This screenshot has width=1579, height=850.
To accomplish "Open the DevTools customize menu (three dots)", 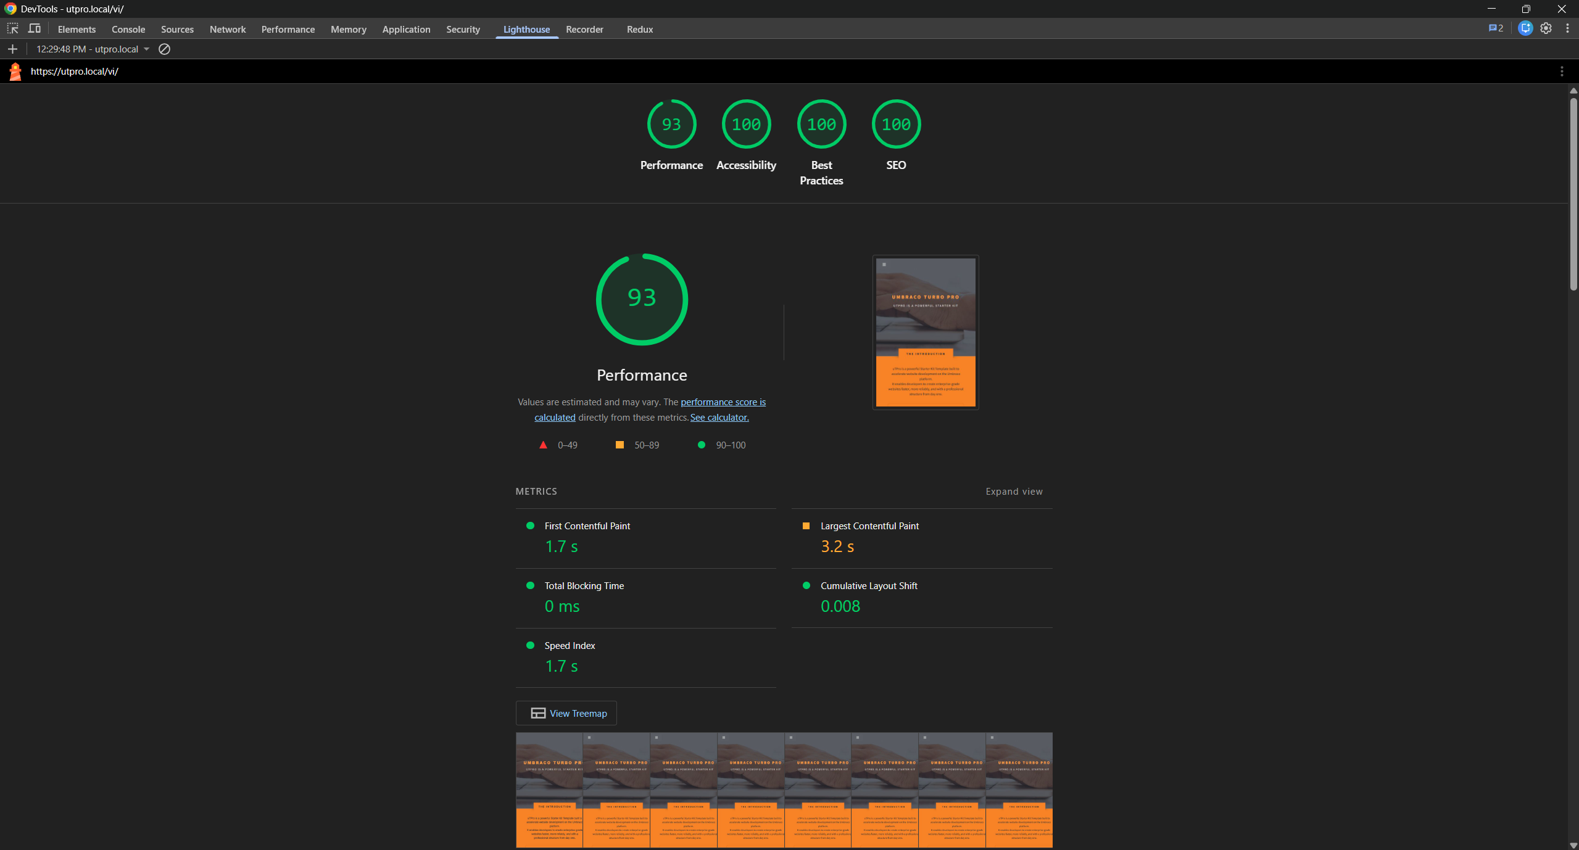I will coord(1567,28).
